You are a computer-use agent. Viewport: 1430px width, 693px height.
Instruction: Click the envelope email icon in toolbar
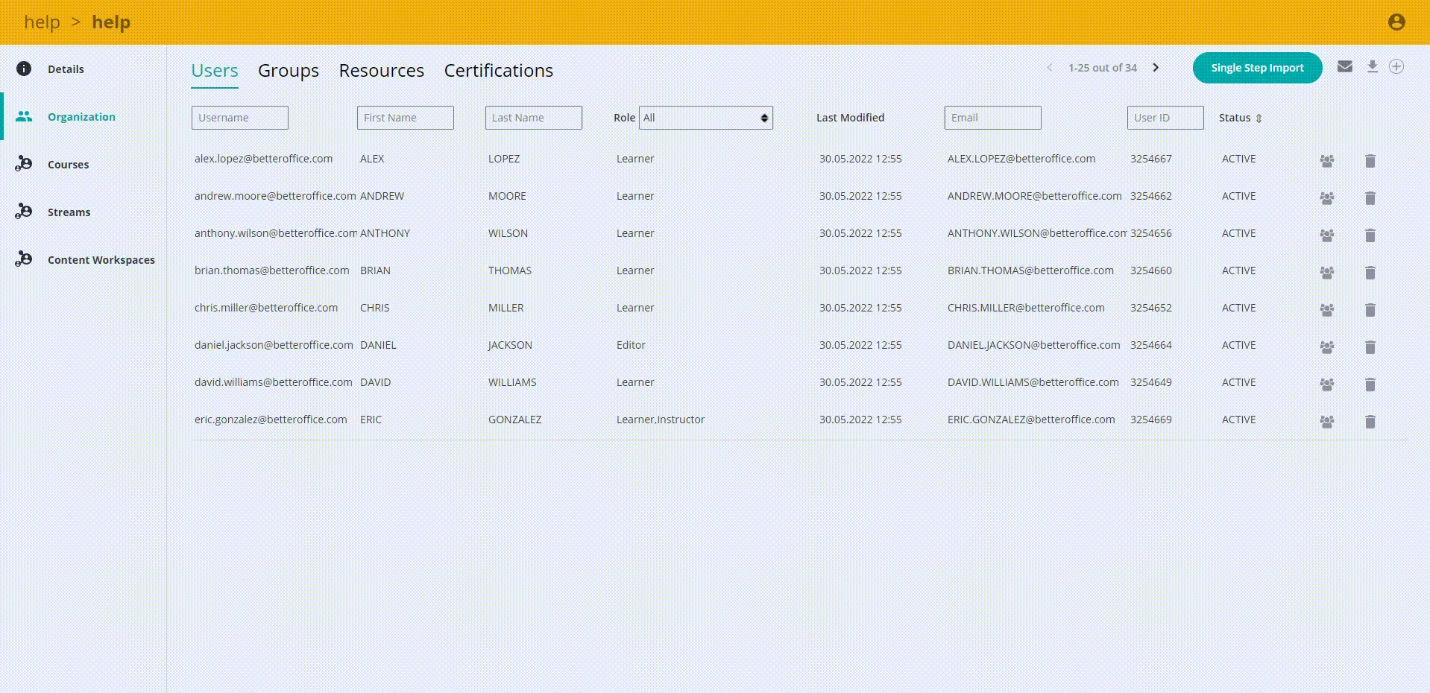[x=1344, y=67]
